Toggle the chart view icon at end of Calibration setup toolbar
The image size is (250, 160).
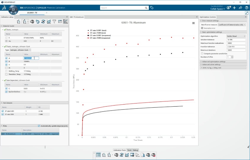(x=66, y=22)
